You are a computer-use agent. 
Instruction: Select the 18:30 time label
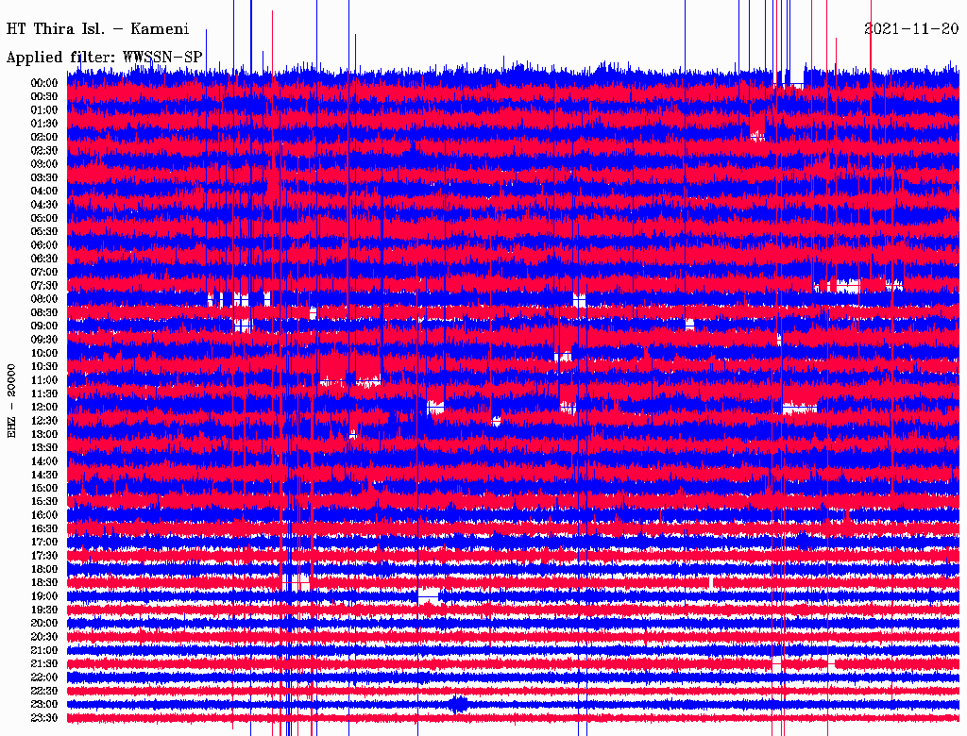click(x=43, y=583)
